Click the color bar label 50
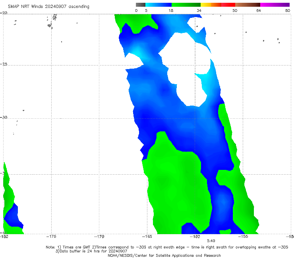The image size is (294, 258). pyautogui.click(x=235, y=11)
